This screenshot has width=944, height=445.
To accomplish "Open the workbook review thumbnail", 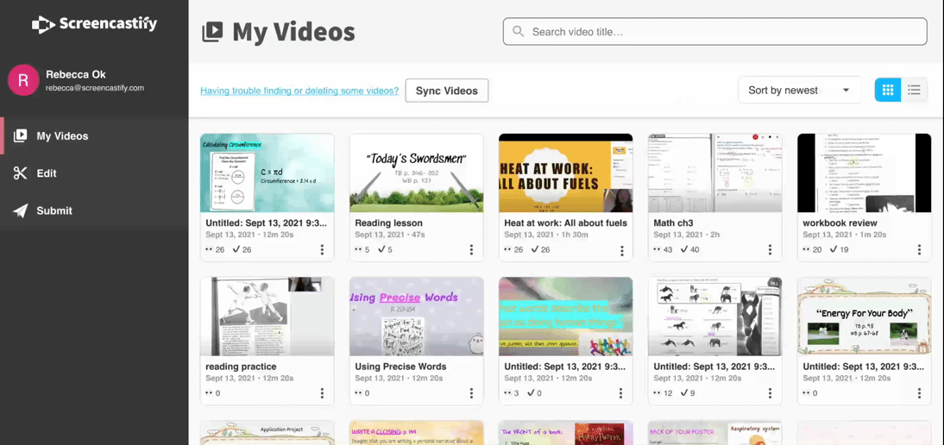I will pyautogui.click(x=864, y=172).
